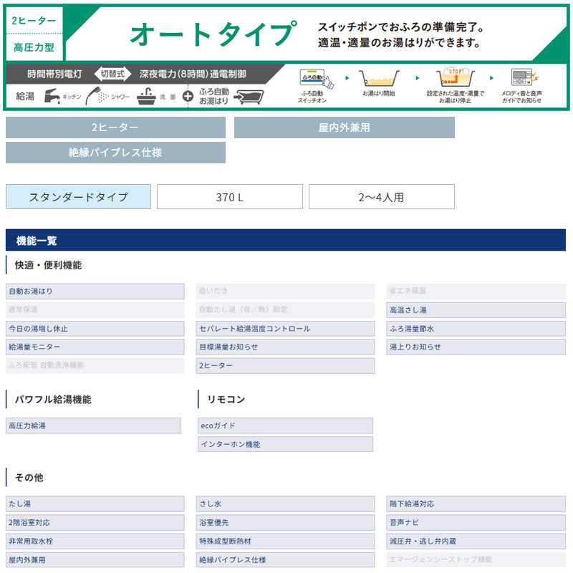
Task: Click the ふろ自動 switch-on illustration
Action: click(317, 78)
